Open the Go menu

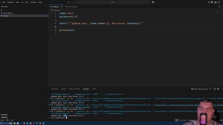click(x=22, y=2)
